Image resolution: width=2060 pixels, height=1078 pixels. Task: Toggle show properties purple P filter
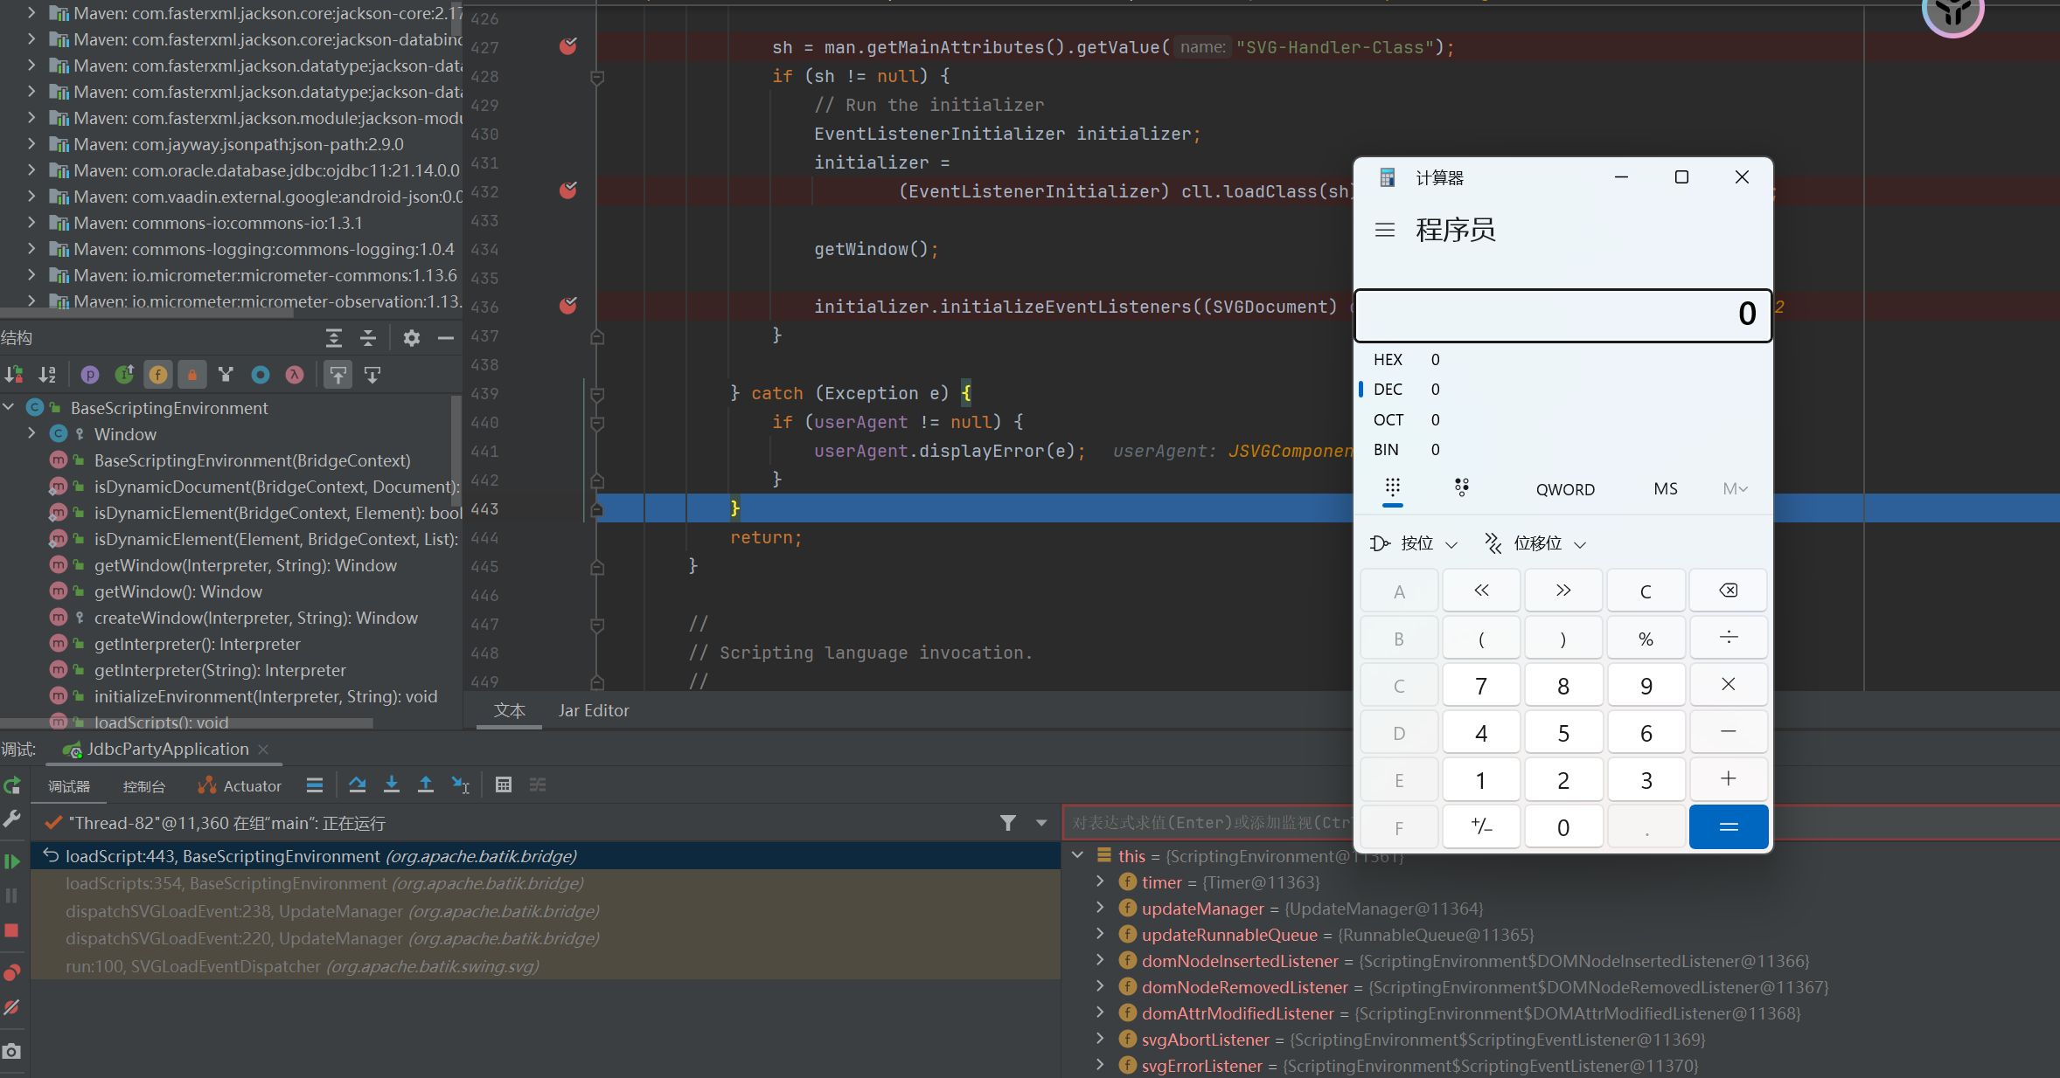pyautogui.click(x=90, y=375)
